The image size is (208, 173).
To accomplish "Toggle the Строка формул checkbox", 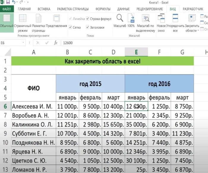I will point(88,19).
